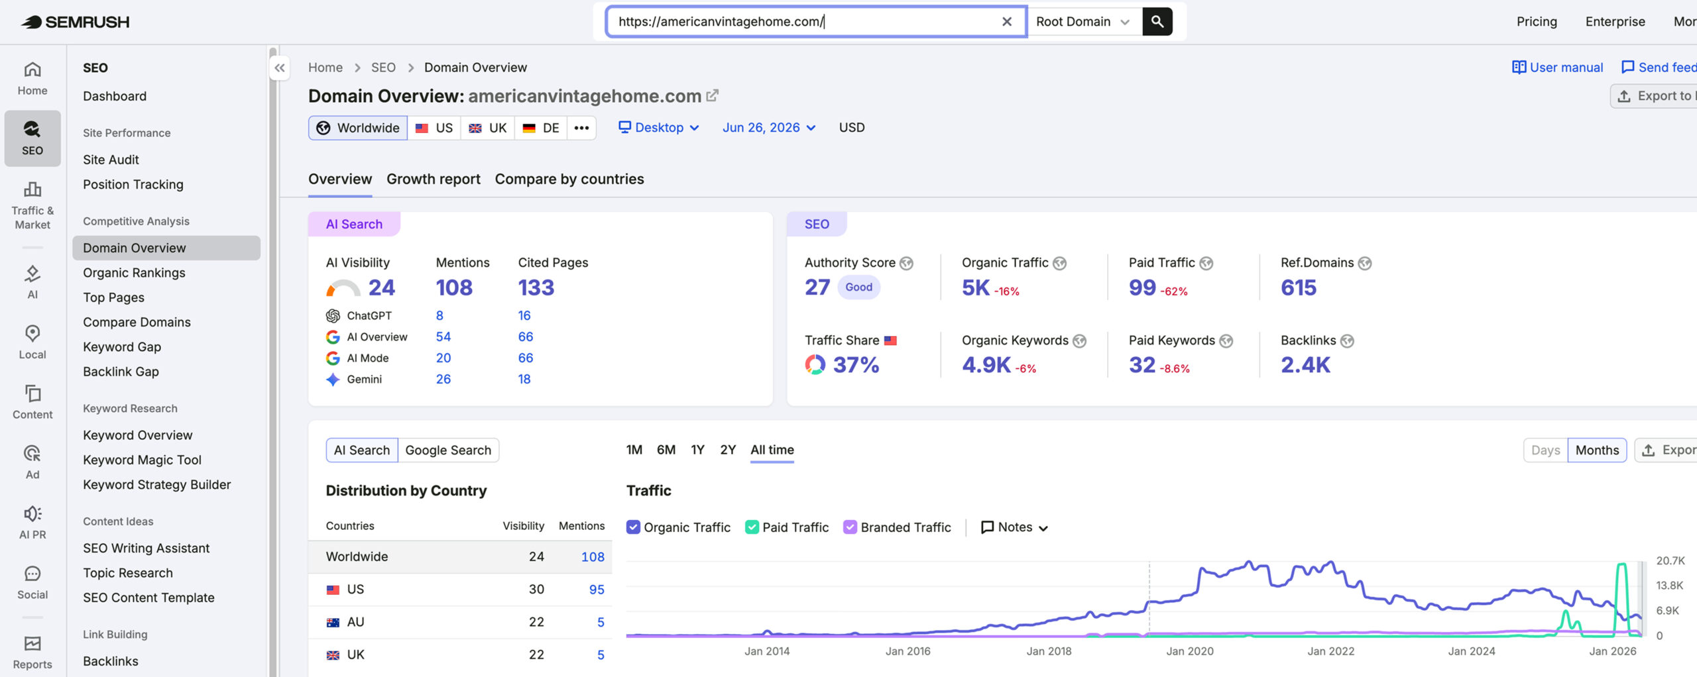Open User manual link
This screenshot has height=677, width=1697.
click(1557, 67)
